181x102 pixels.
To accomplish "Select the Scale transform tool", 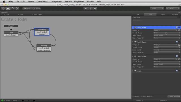I will 17,8.
